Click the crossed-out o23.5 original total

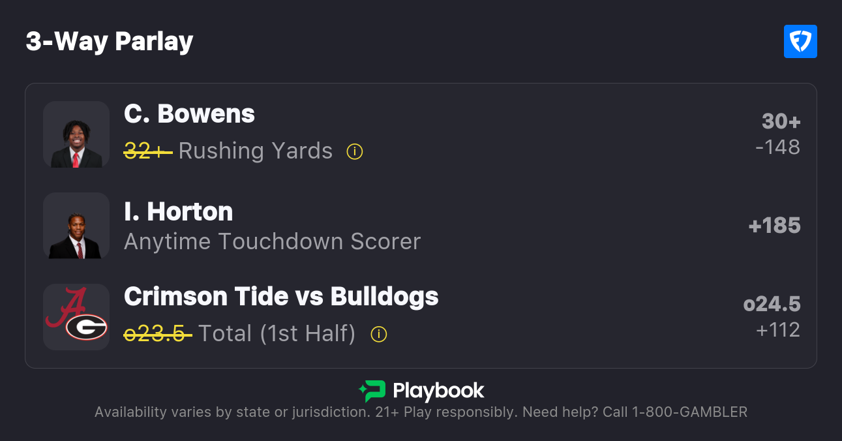(x=158, y=334)
